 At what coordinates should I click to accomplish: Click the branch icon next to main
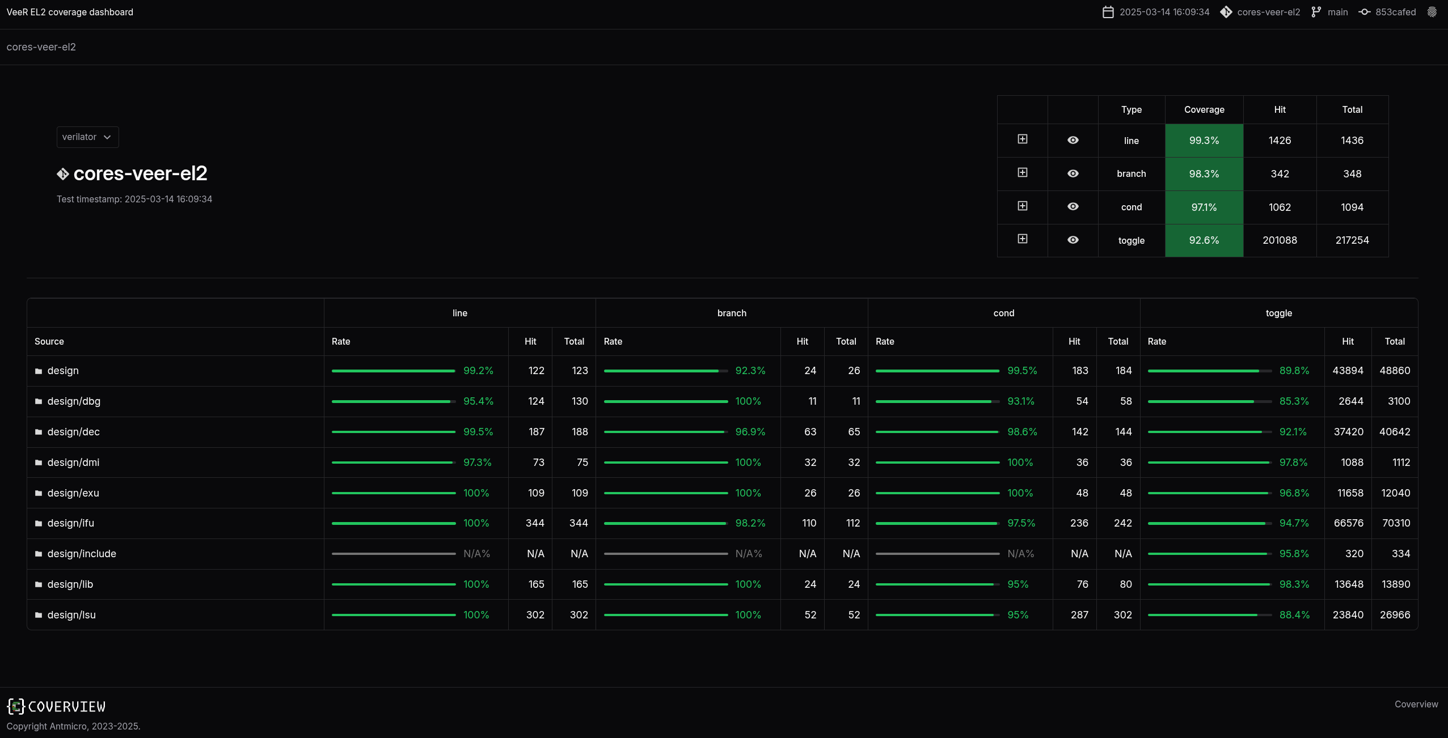1316,12
